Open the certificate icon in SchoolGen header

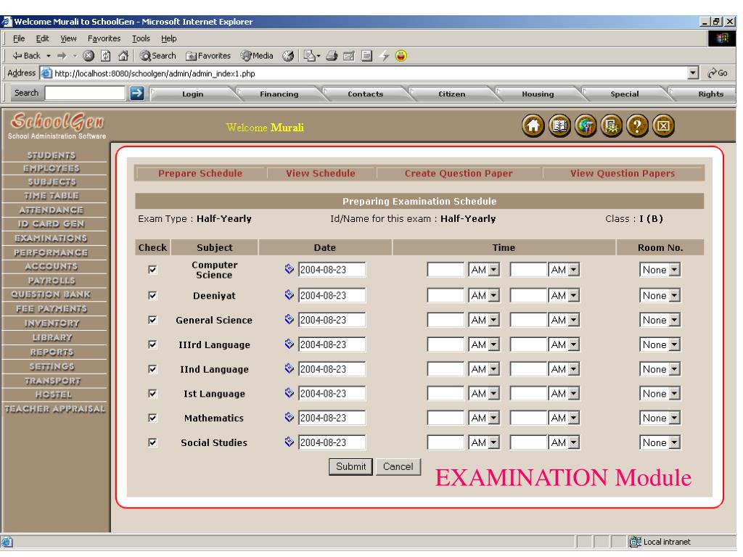pos(611,126)
